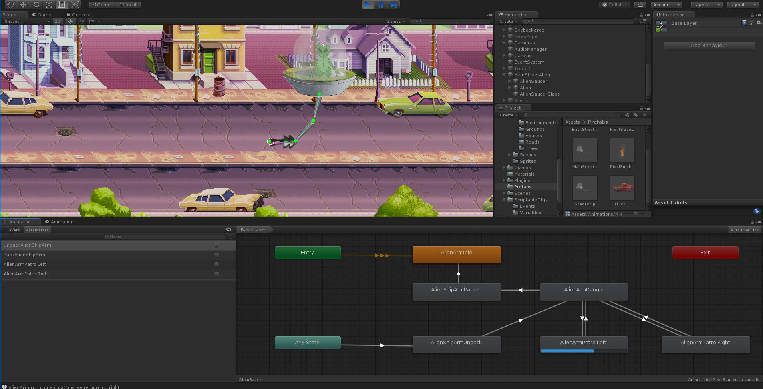
Task: Select the Move tool
Action: pyautogui.click(x=23, y=5)
